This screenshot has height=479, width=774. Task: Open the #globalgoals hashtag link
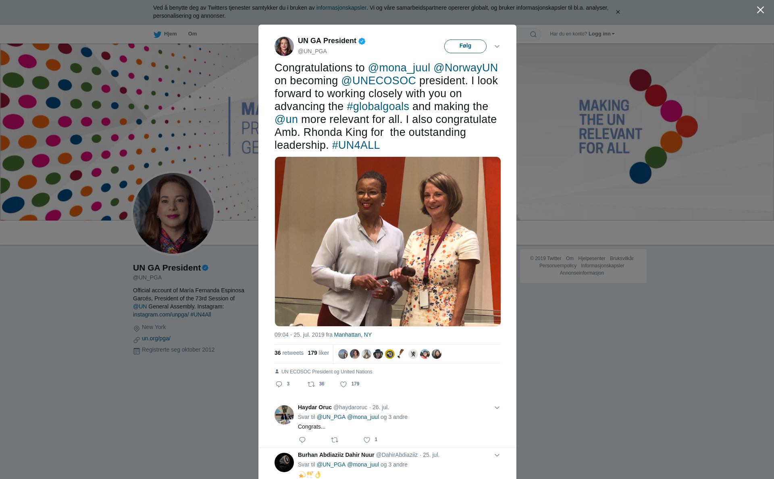(x=378, y=106)
